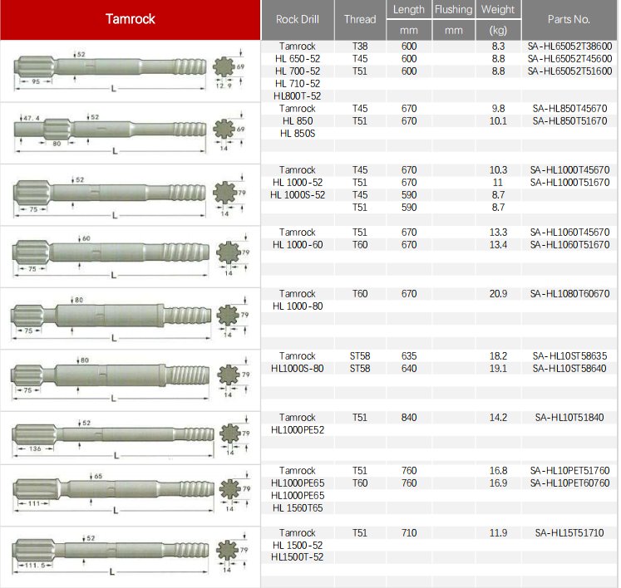The image size is (621, 588).
Task: Select the T38 thread cell
Action: [360, 47]
